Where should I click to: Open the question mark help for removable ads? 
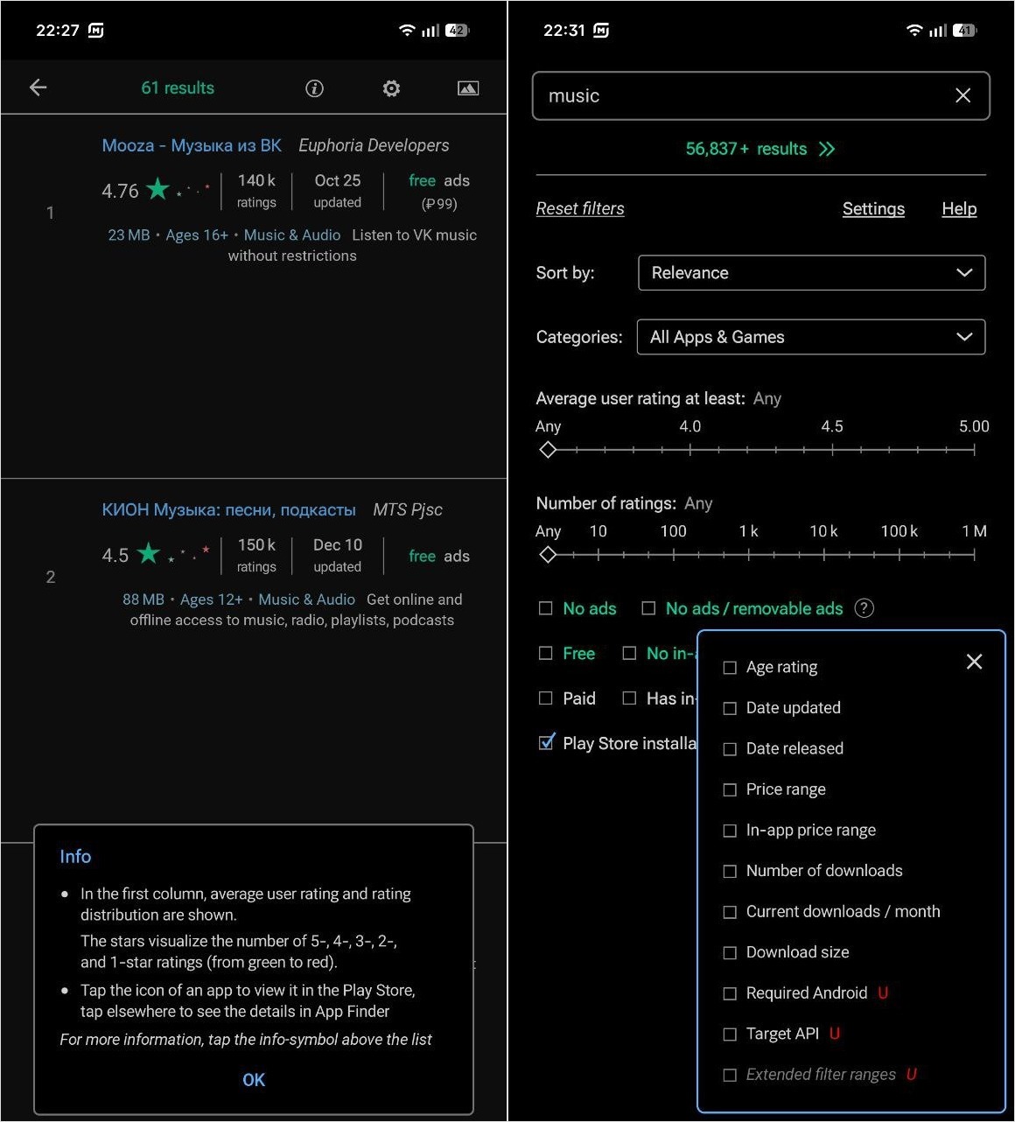[x=864, y=608]
